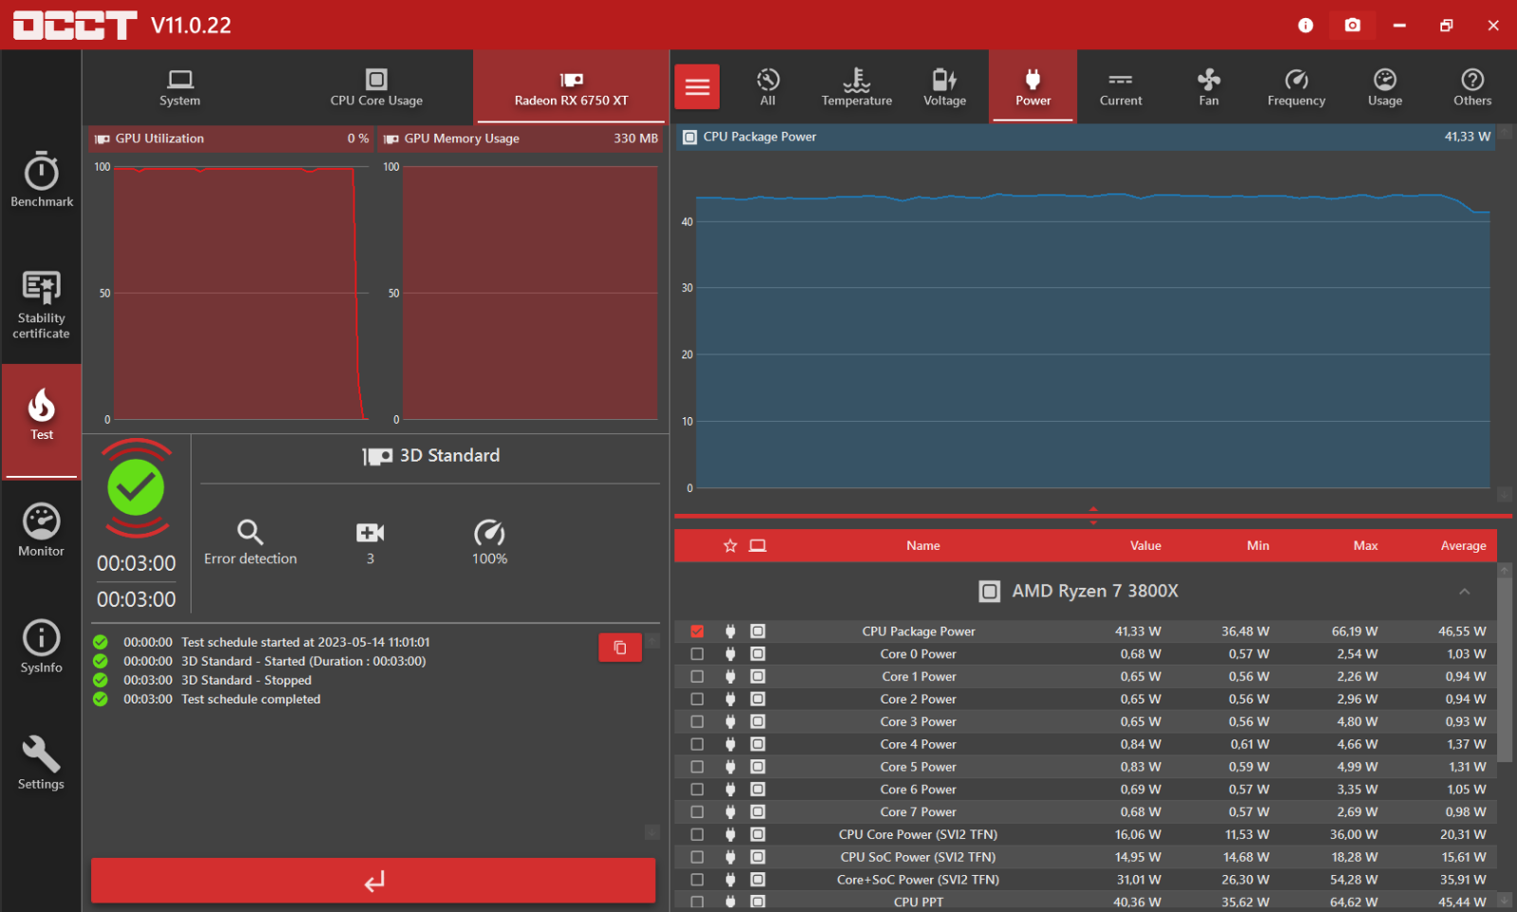This screenshot has width=1517, height=912.
Task: Open the Benchmark section in sidebar
Action: [x=42, y=179]
